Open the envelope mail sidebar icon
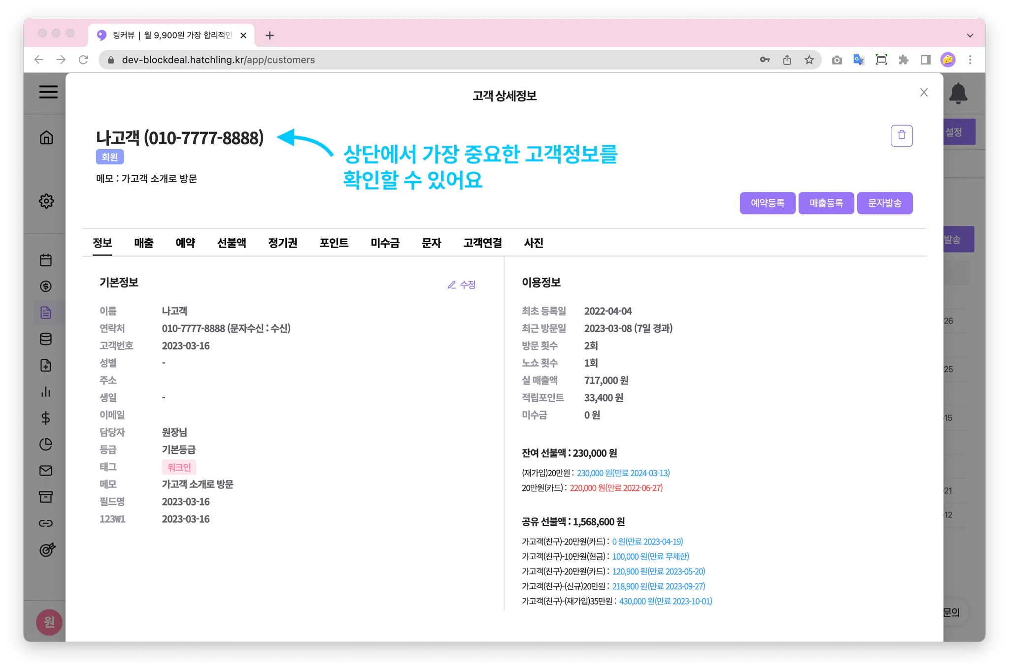 tap(46, 471)
